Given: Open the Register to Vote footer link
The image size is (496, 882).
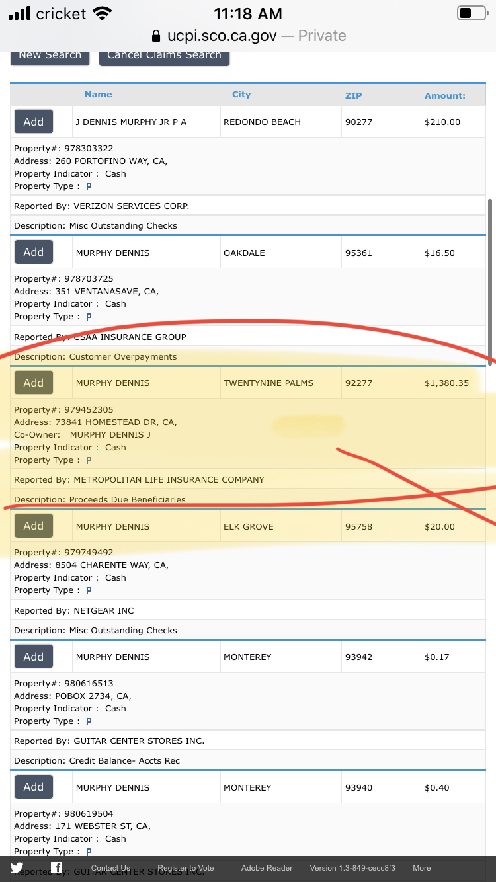Looking at the screenshot, I should pos(186,868).
